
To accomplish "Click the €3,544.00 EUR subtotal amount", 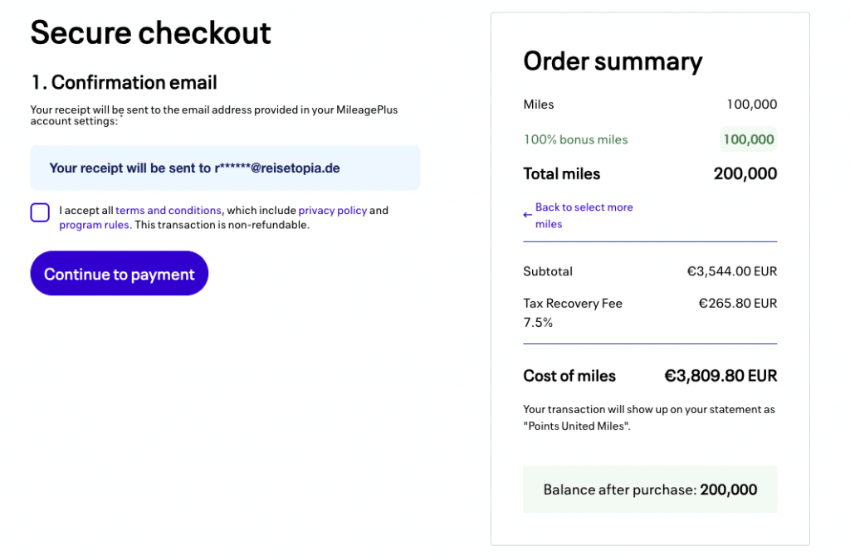I will [x=731, y=271].
